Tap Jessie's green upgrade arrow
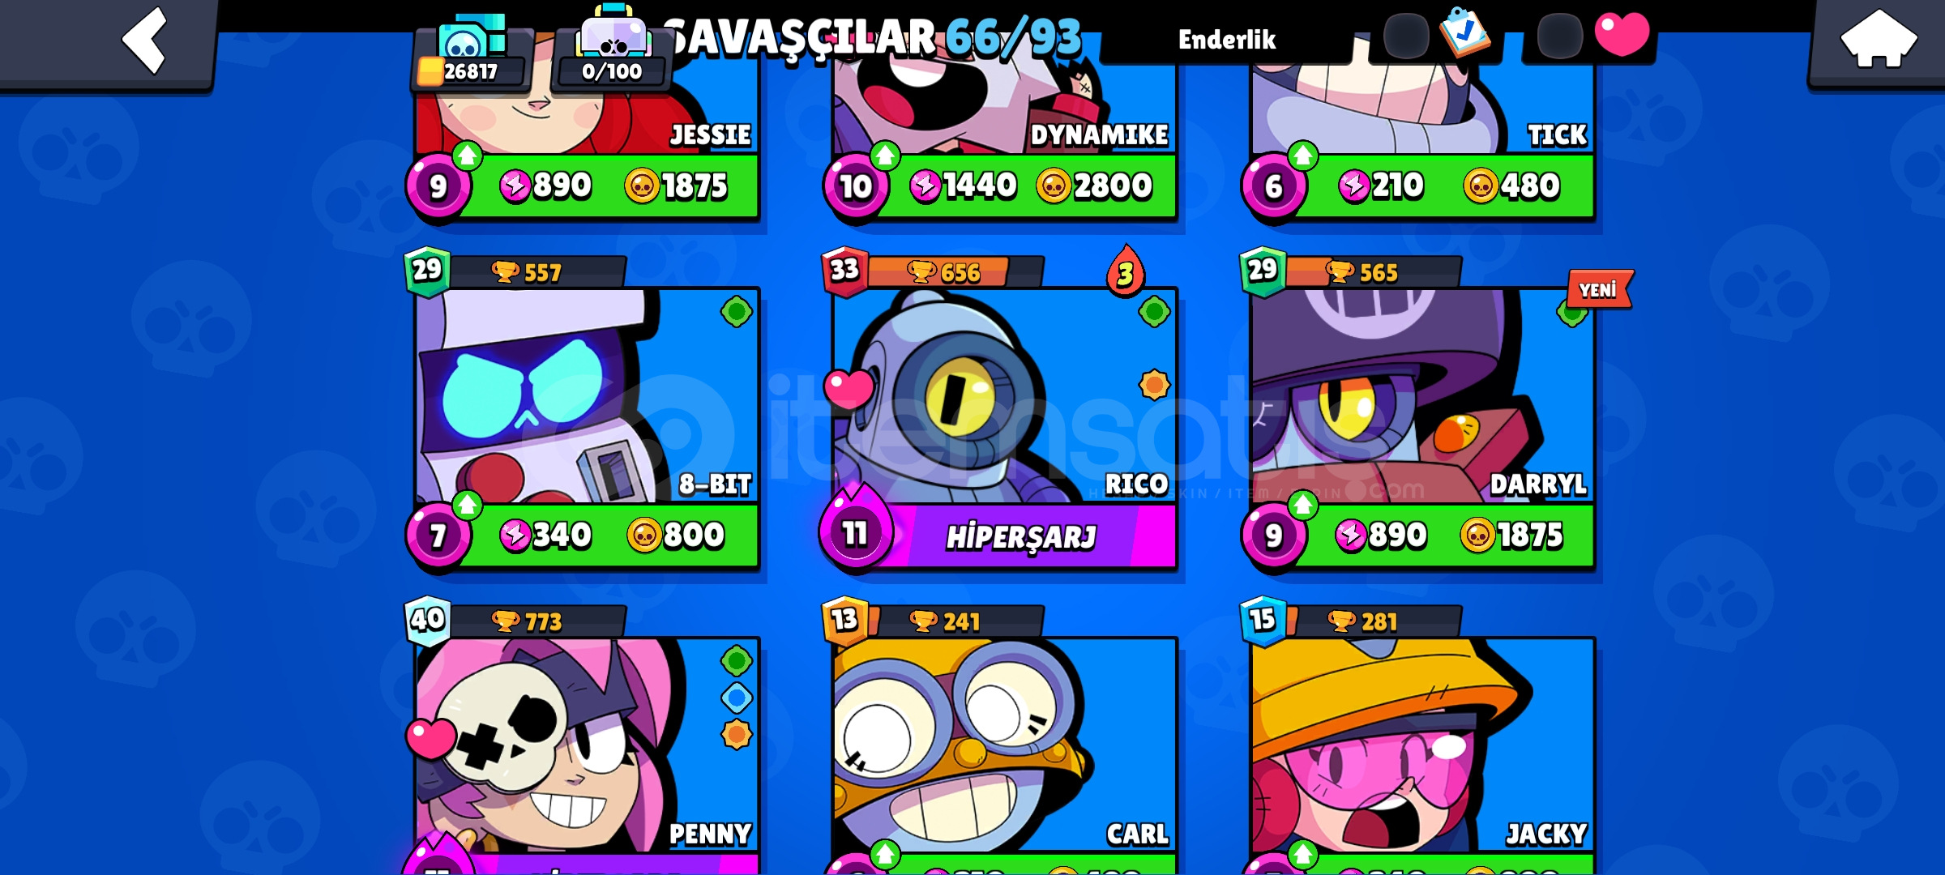1945x875 pixels. point(467,156)
